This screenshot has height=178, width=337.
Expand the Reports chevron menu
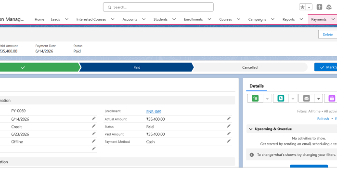[x=301, y=19]
